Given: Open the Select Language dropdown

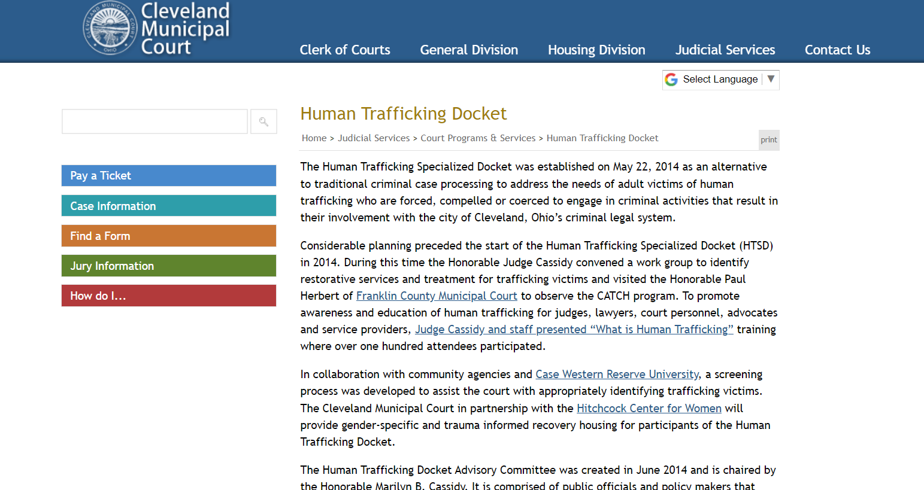Looking at the screenshot, I should pos(720,80).
